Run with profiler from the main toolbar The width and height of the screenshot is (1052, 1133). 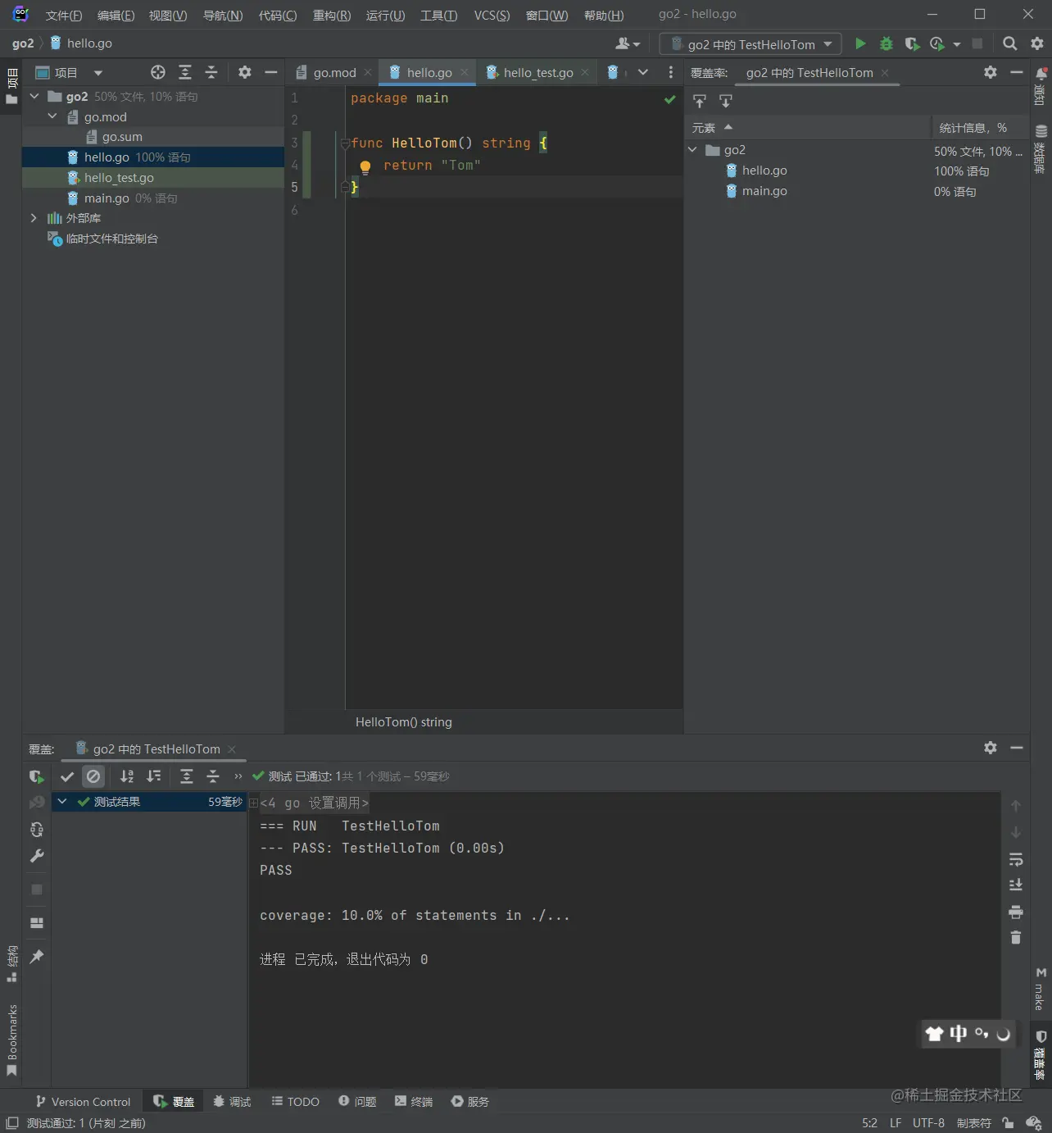click(x=937, y=43)
